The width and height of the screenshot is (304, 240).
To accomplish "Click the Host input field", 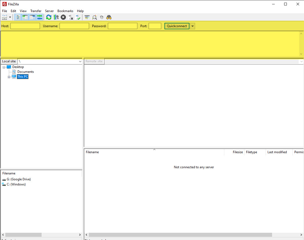I will (25, 26).
